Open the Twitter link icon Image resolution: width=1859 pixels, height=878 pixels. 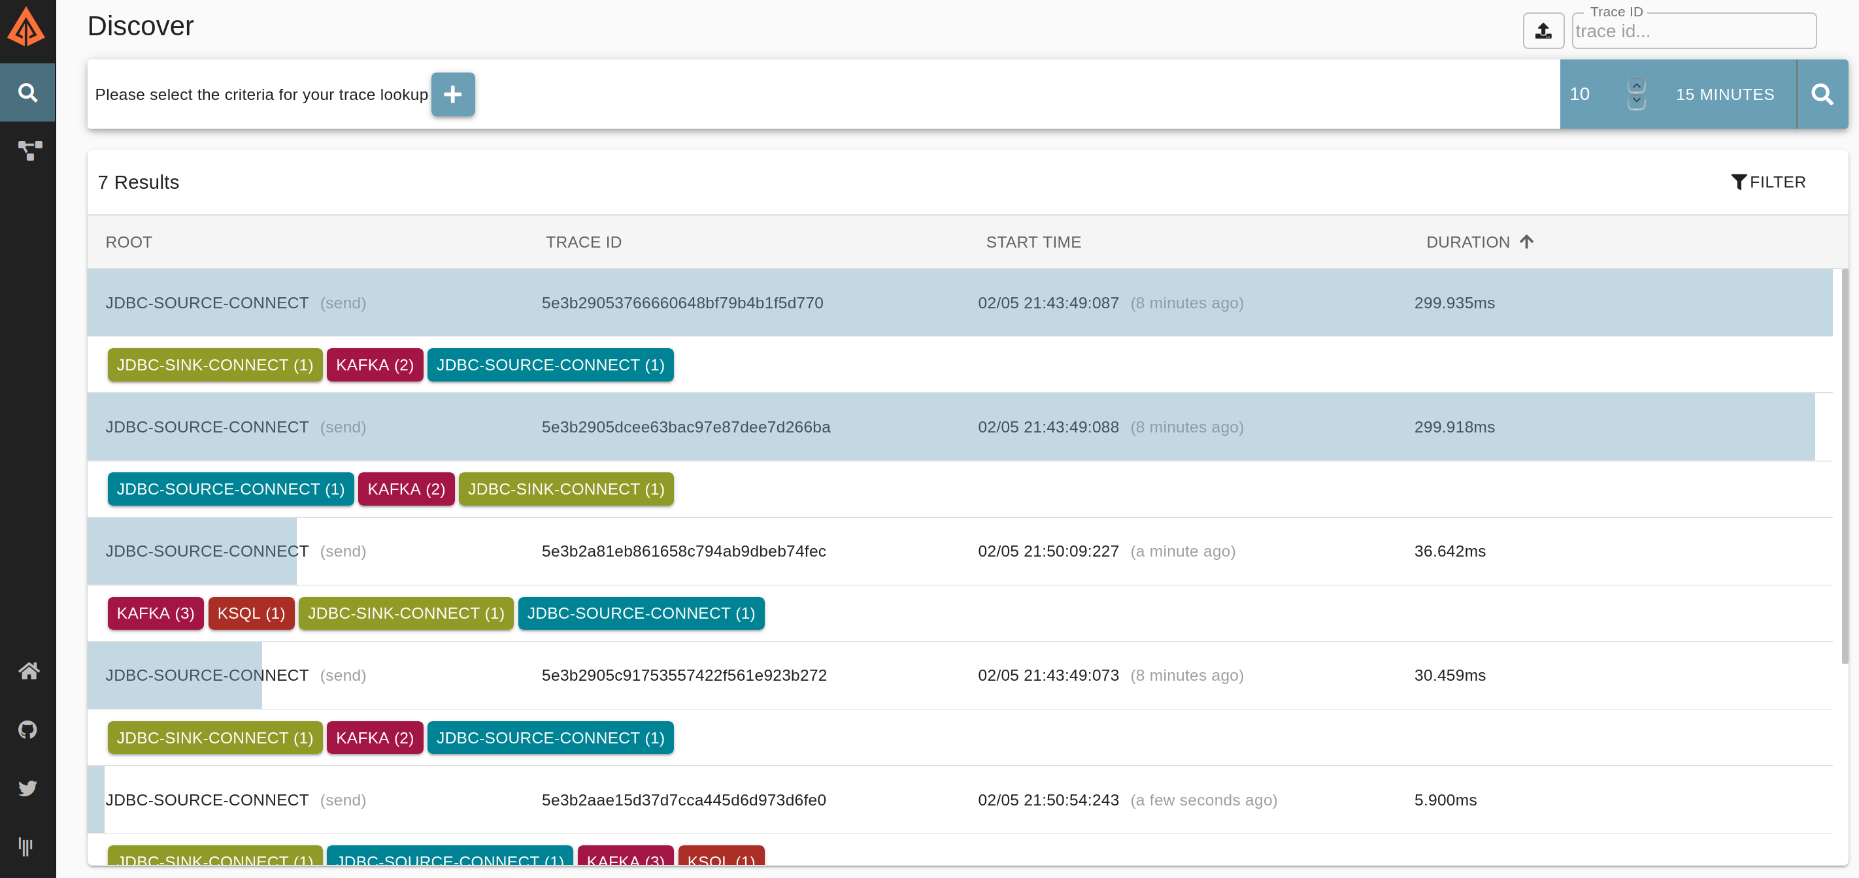28,788
